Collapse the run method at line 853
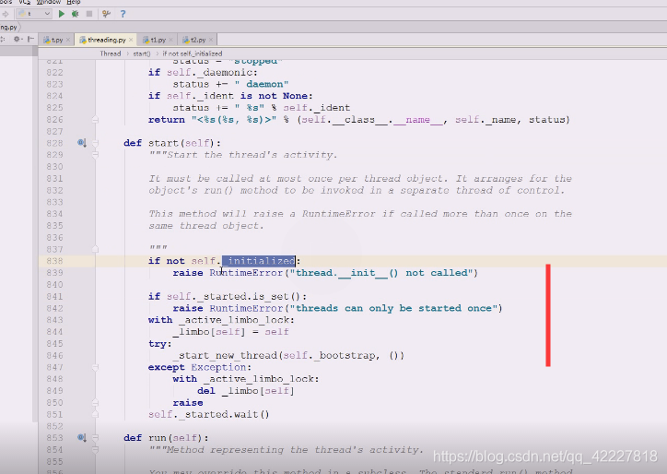 [95, 437]
